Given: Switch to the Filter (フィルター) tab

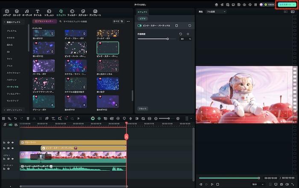Looking at the screenshot, I should 72,12.
